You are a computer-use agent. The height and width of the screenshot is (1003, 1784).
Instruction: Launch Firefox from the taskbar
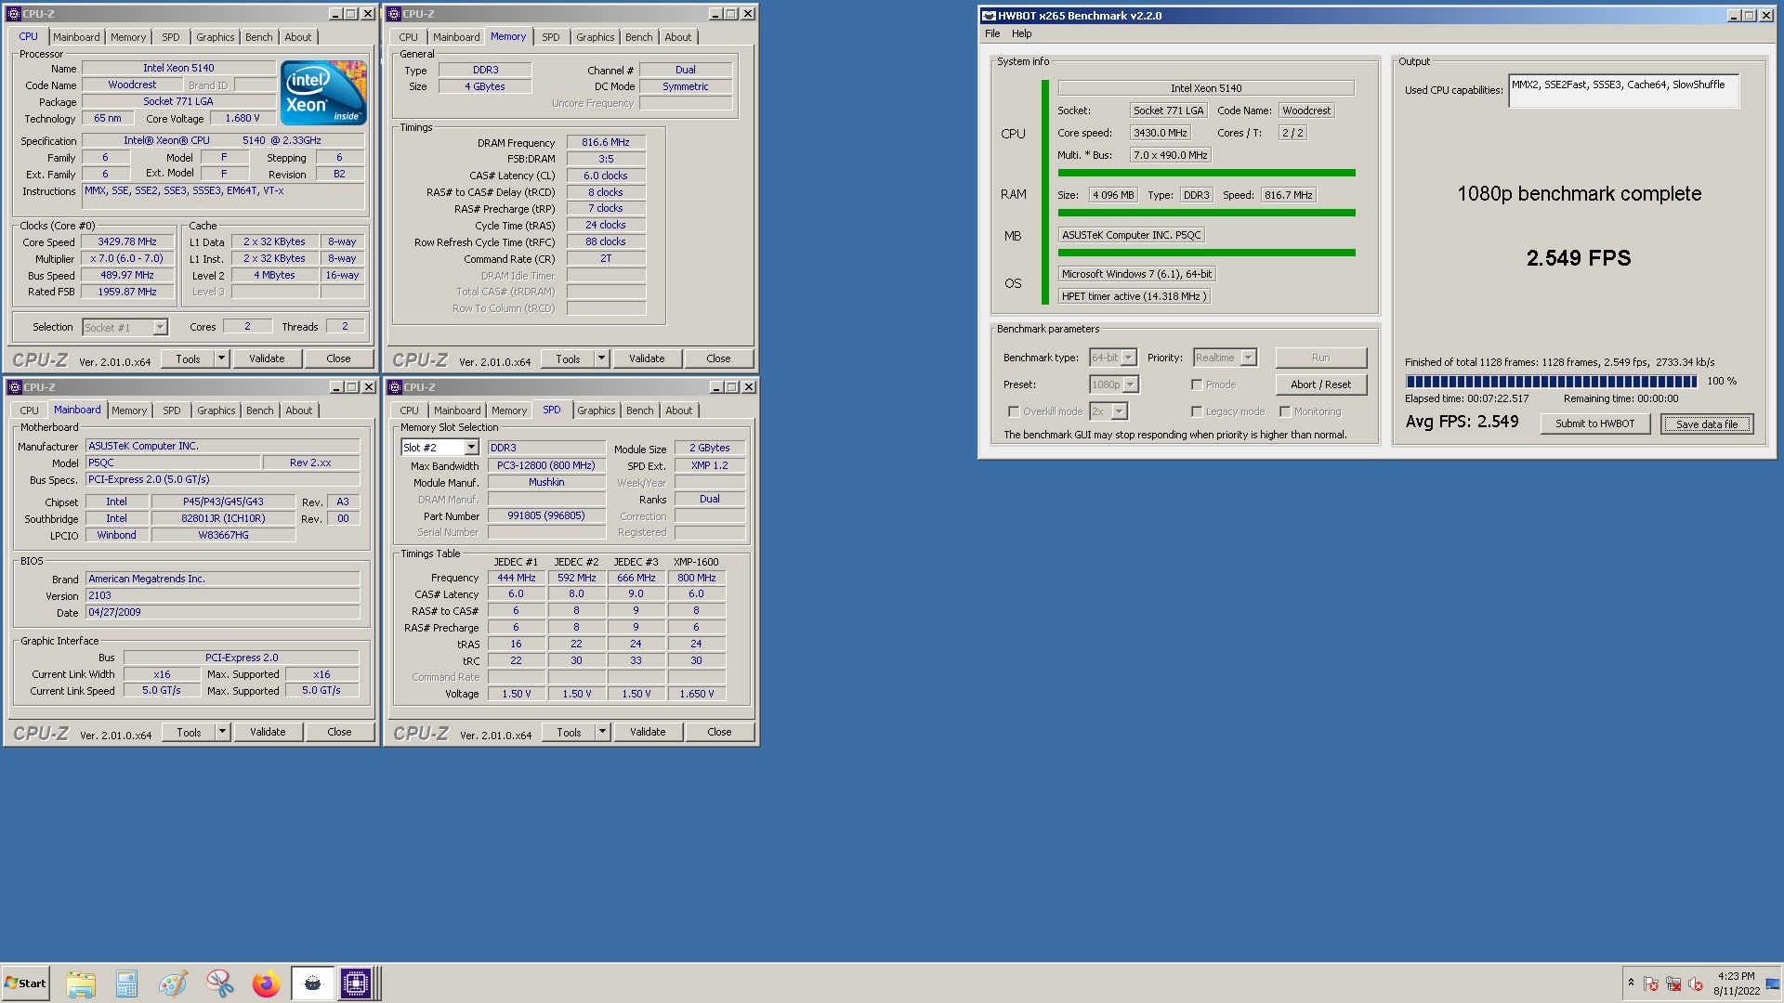[x=266, y=983]
